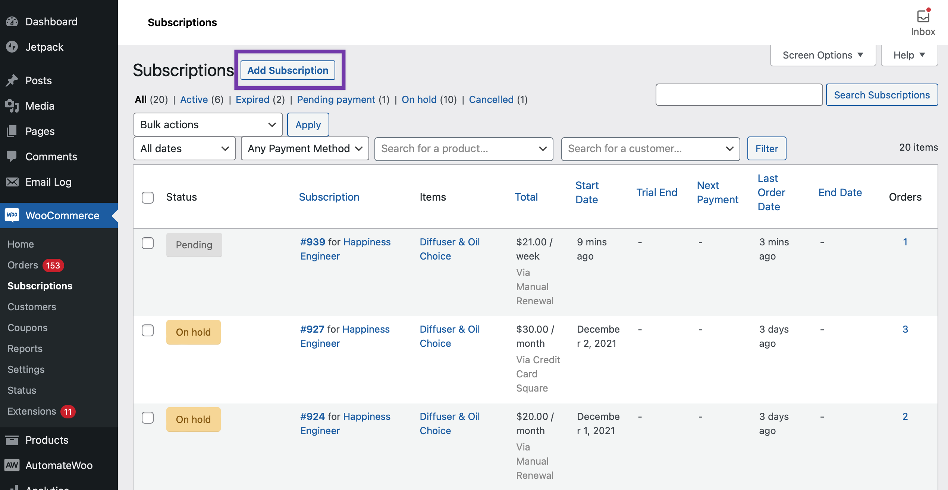Open subscription #924 for Happiness Engineer

tap(313, 416)
